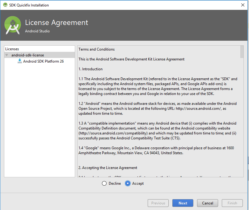This screenshot has width=249, height=210.
Task: Click the Android Studio subtitle text
Action: (37, 31)
